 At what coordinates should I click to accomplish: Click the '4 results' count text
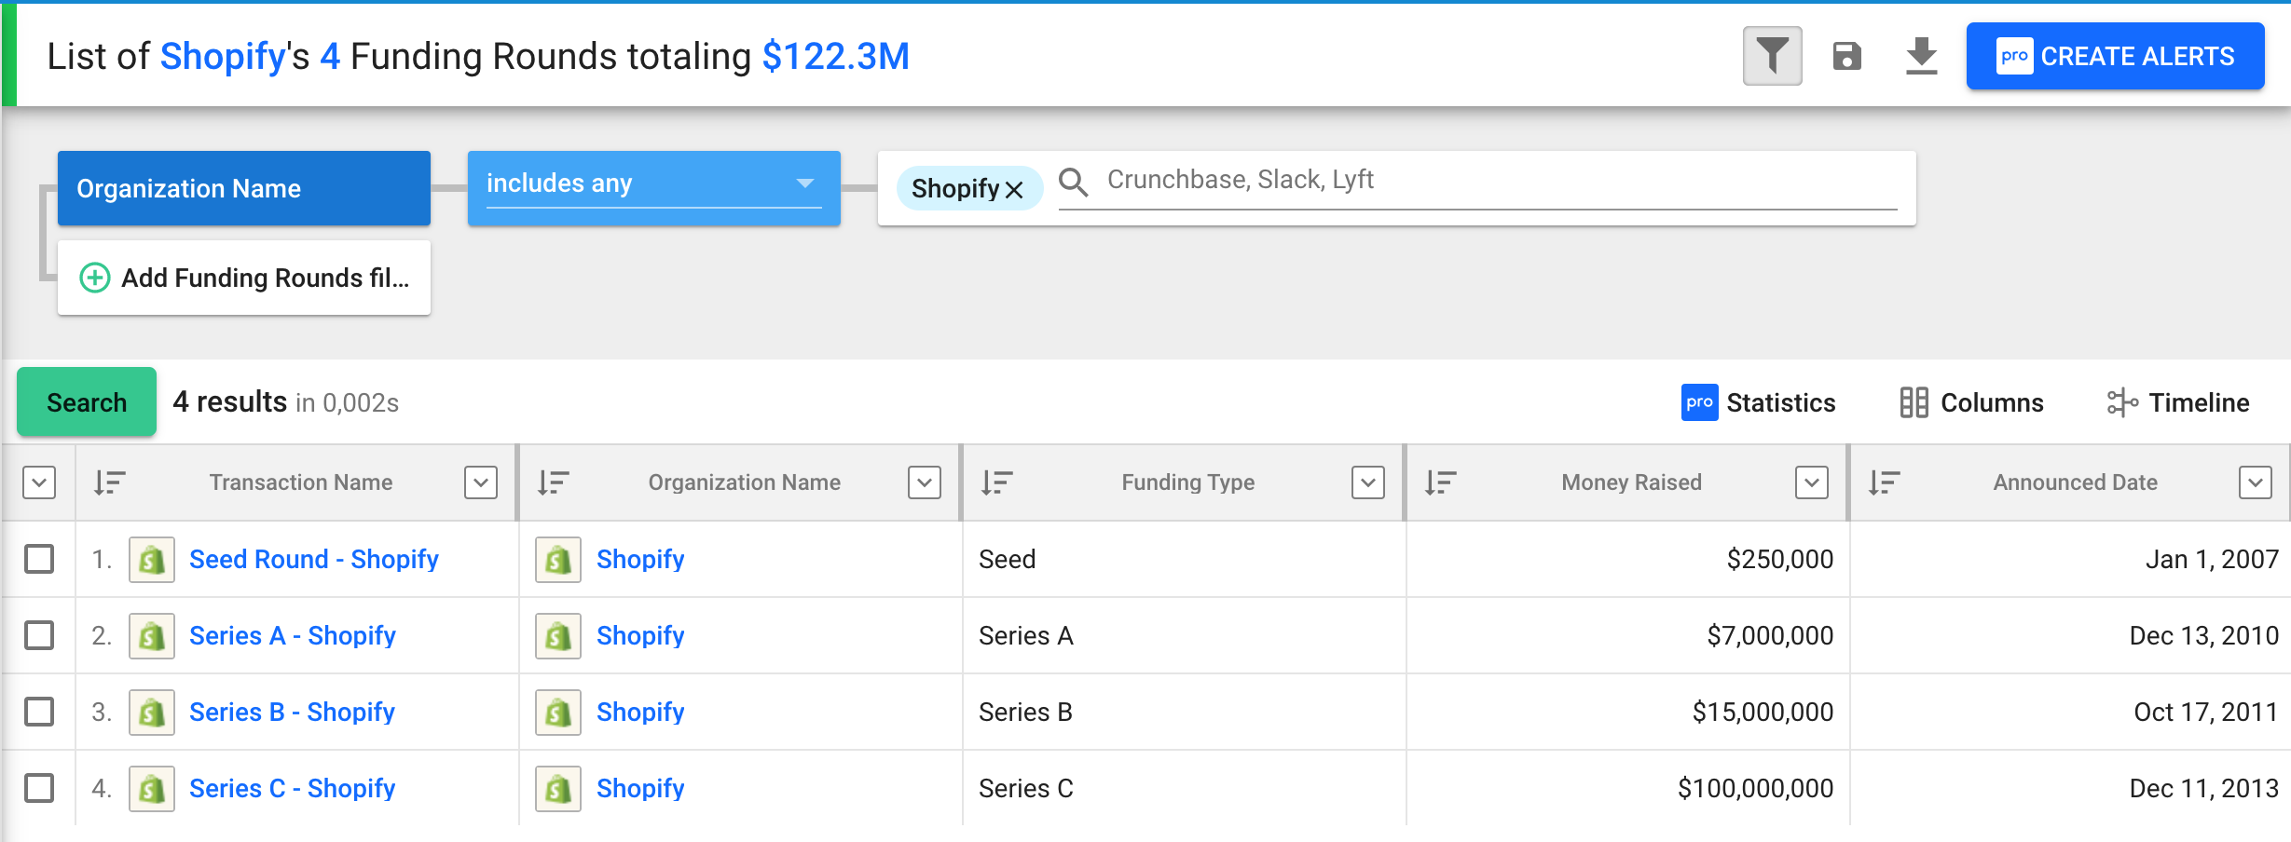230,401
